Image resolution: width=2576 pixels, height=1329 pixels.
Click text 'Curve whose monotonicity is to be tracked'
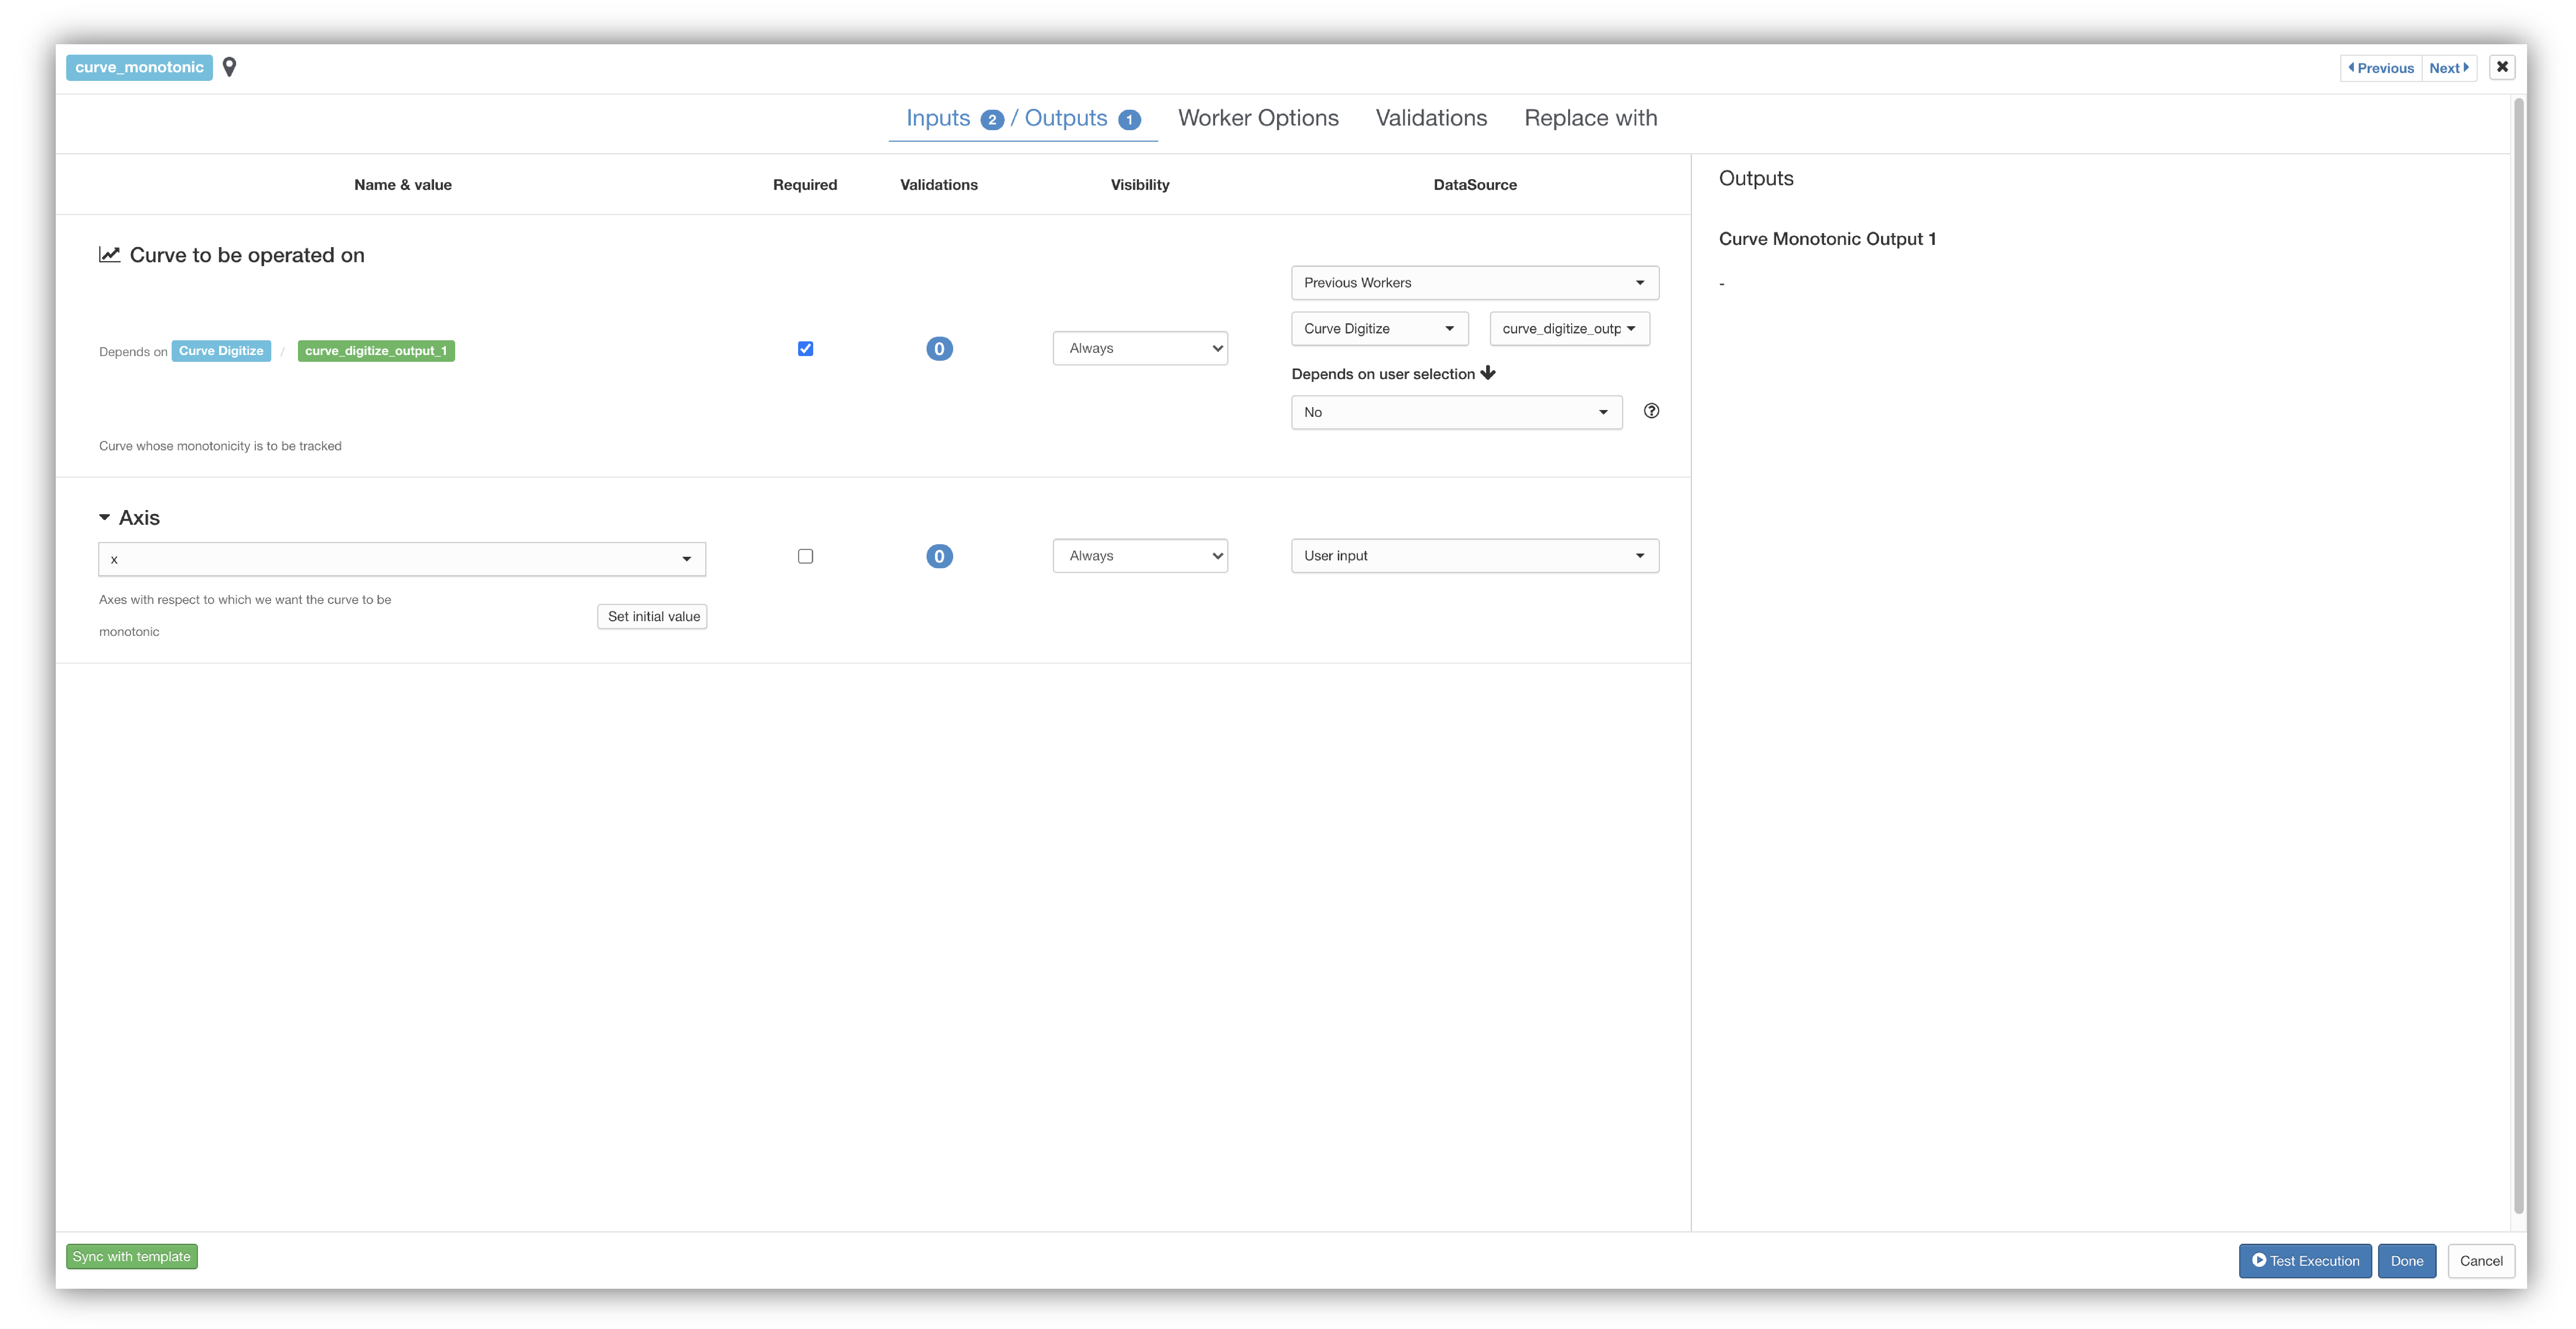coord(220,447)
